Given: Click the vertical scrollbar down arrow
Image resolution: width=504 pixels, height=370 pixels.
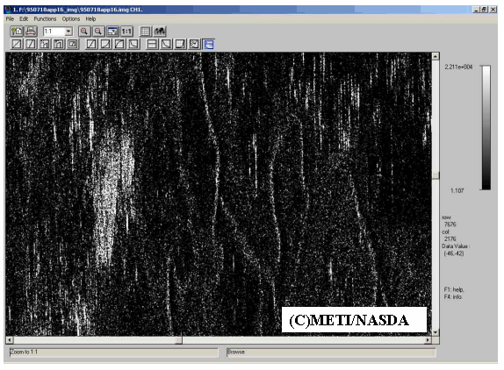Looking at the screenshot, I should (436, 332).
